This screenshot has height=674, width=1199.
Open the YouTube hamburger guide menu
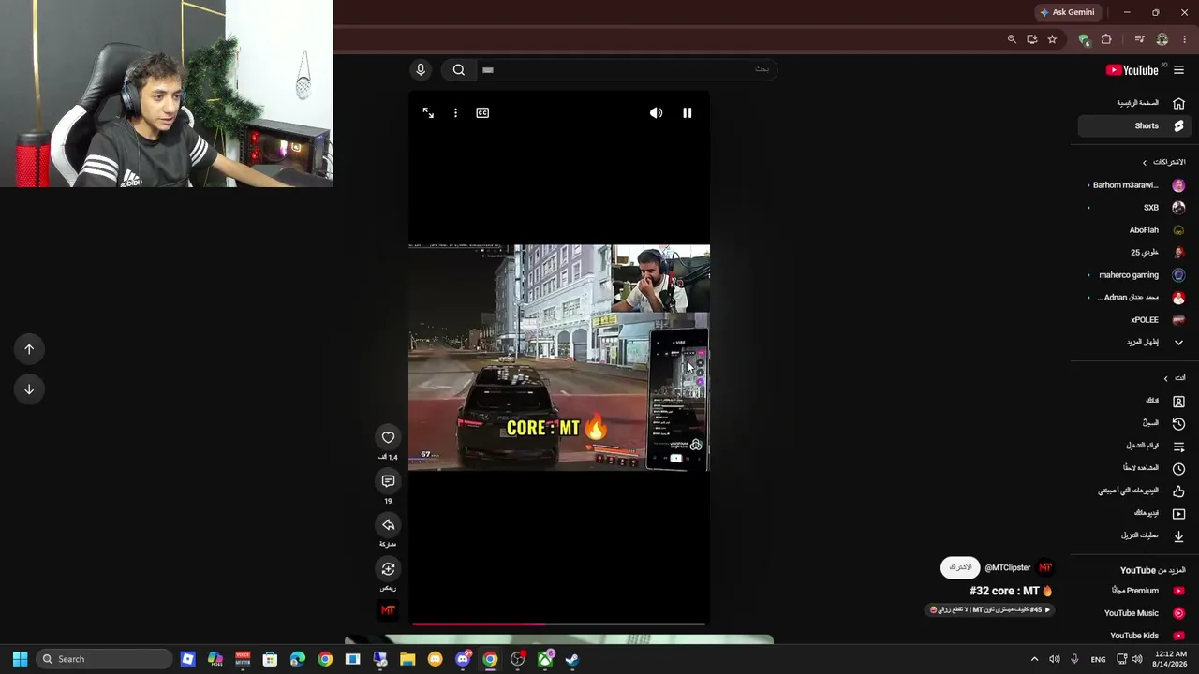(x=1178, y=70)
